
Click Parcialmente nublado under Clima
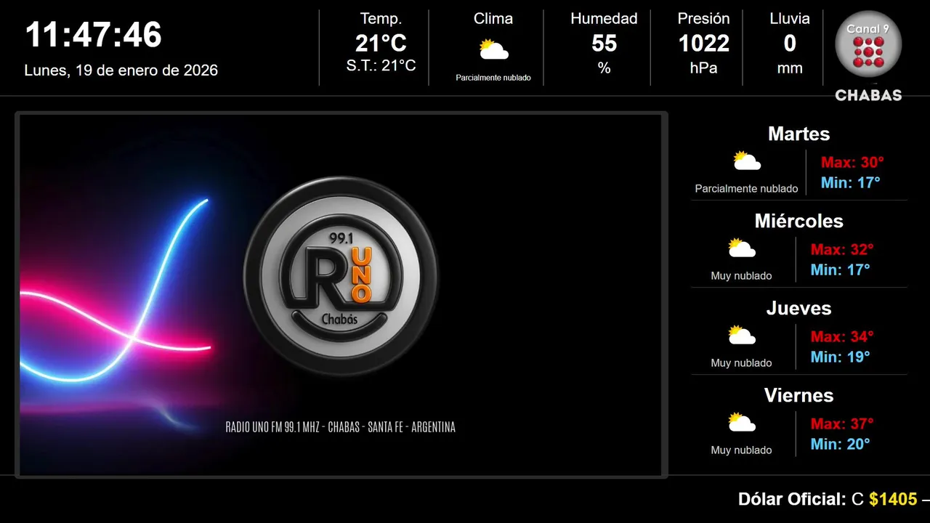point(493,78)
